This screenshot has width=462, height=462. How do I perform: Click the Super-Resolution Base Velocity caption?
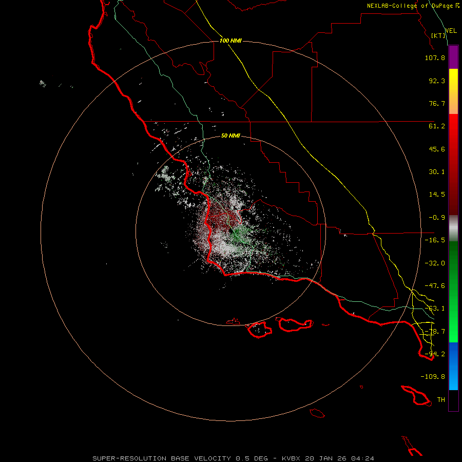pos(234,458)
